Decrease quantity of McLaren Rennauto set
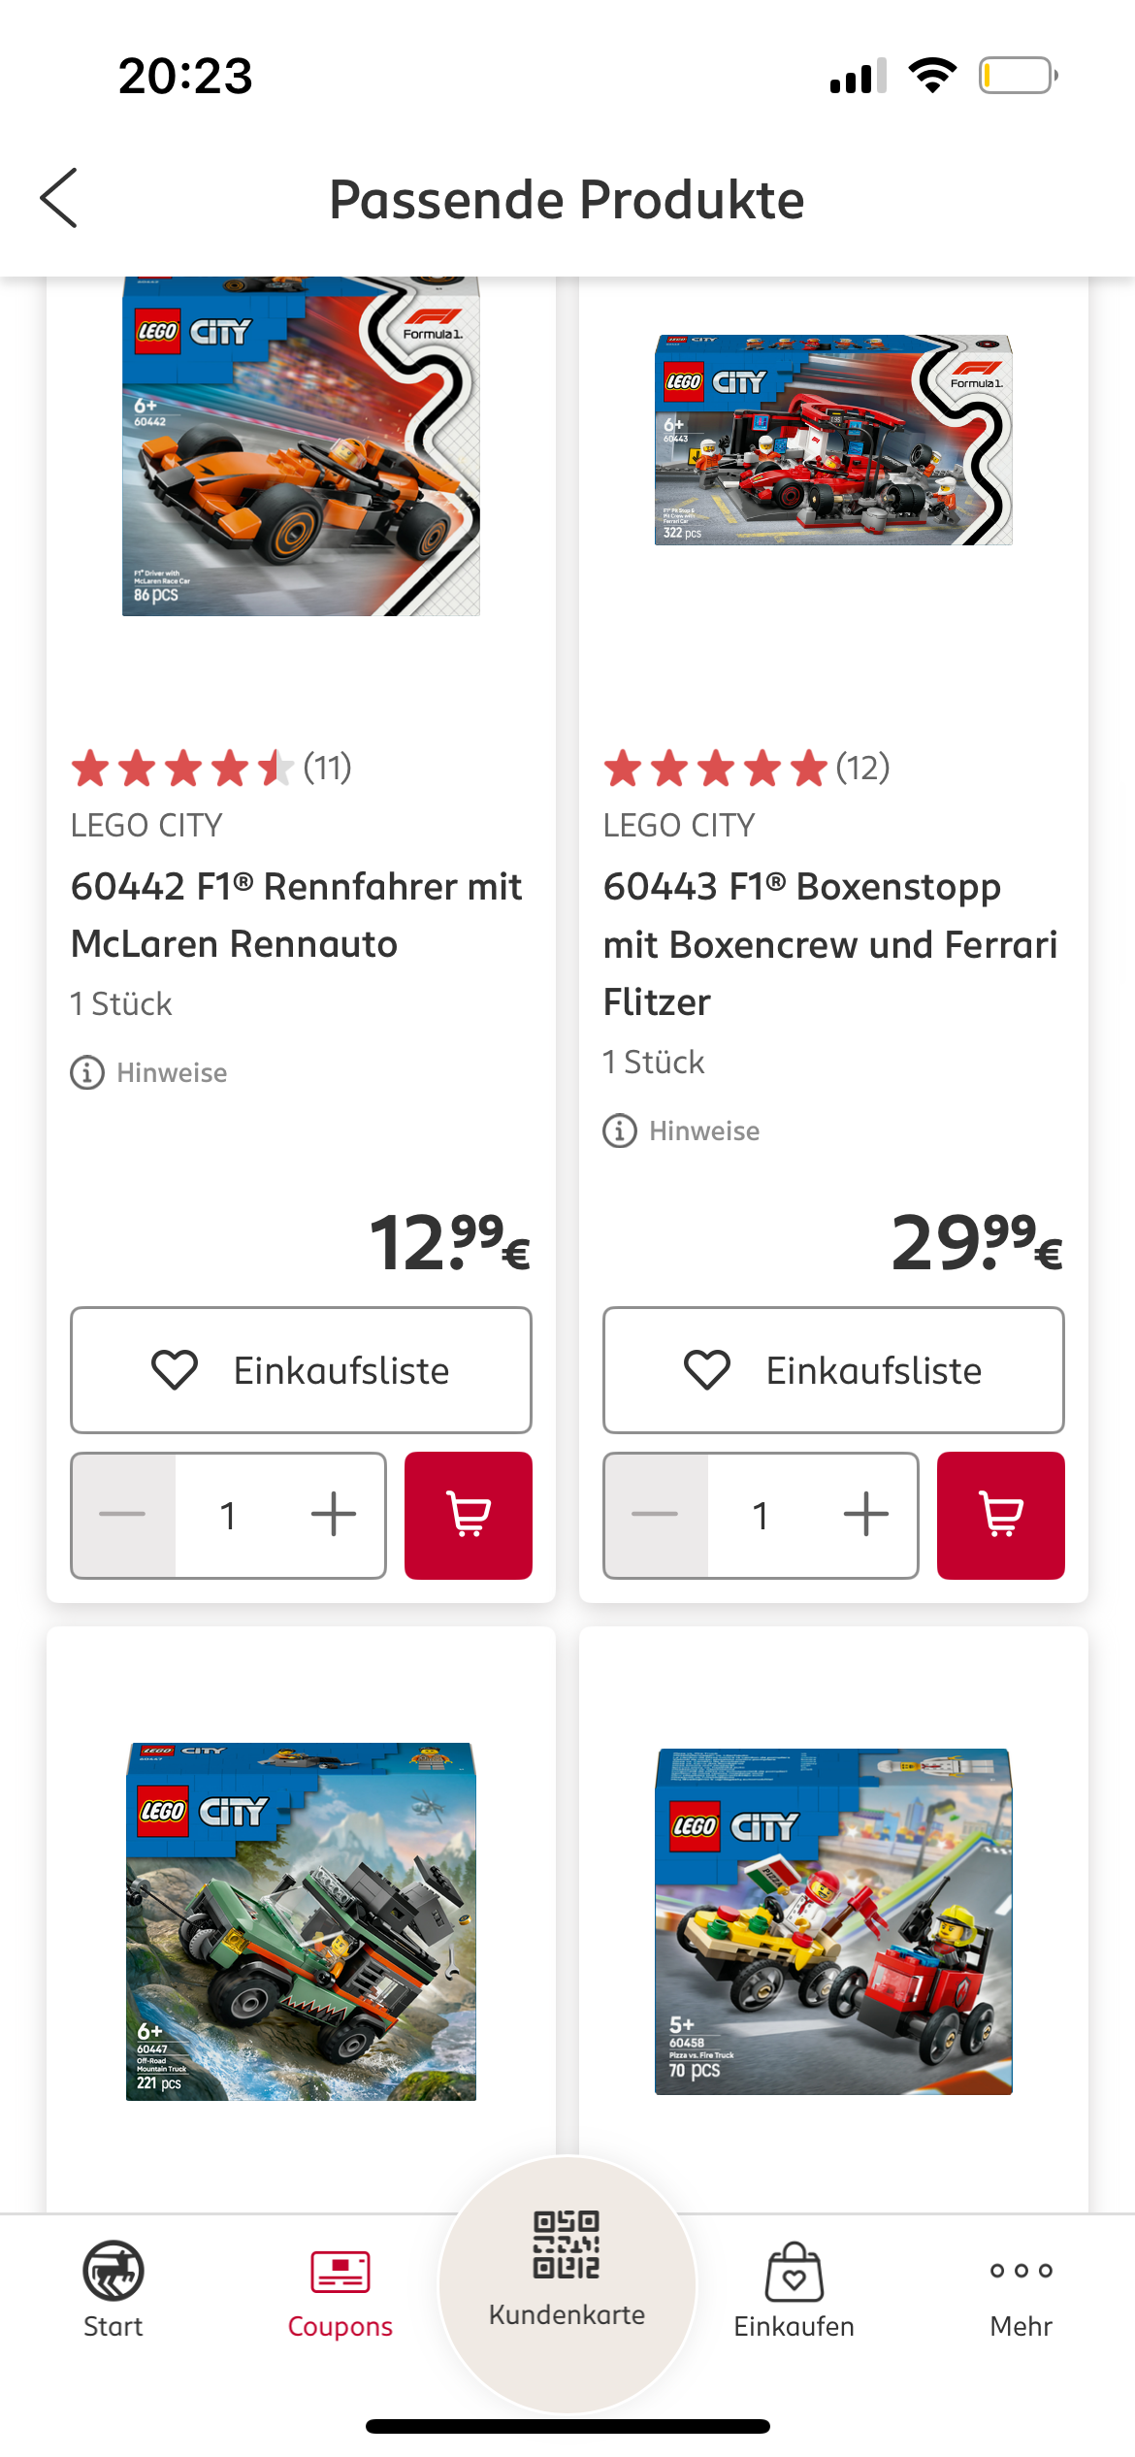Viewport: 1135px width, 2457px height. [123, 1515]
